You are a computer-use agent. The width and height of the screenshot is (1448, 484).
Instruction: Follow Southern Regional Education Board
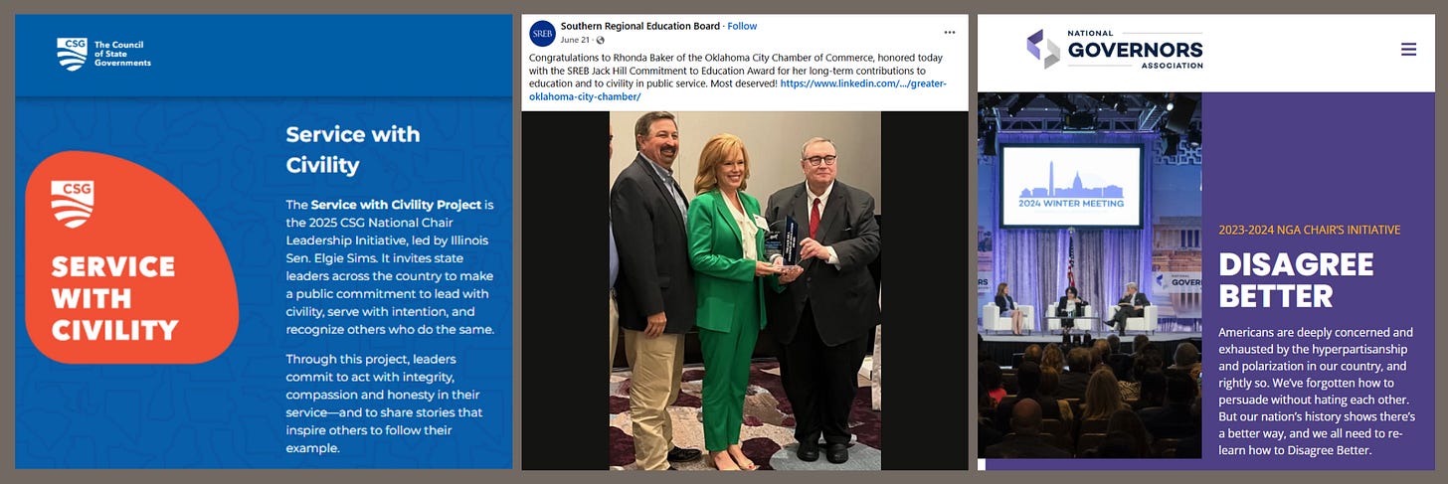(742, 26)
